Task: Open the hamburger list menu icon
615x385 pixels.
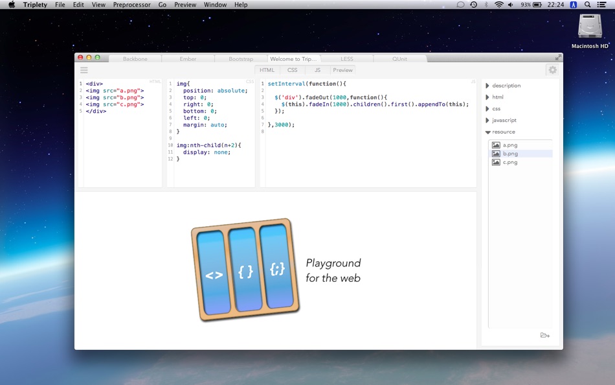Action: pyautogui.click(x=84, y=70)
